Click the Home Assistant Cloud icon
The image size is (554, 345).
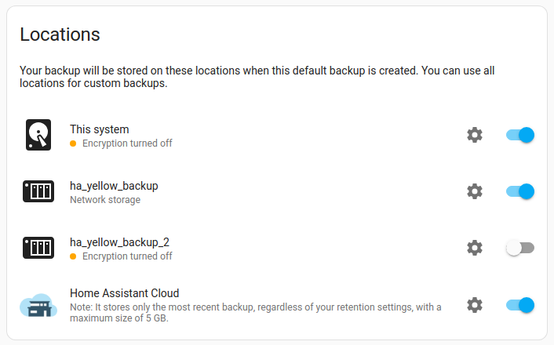38,305
